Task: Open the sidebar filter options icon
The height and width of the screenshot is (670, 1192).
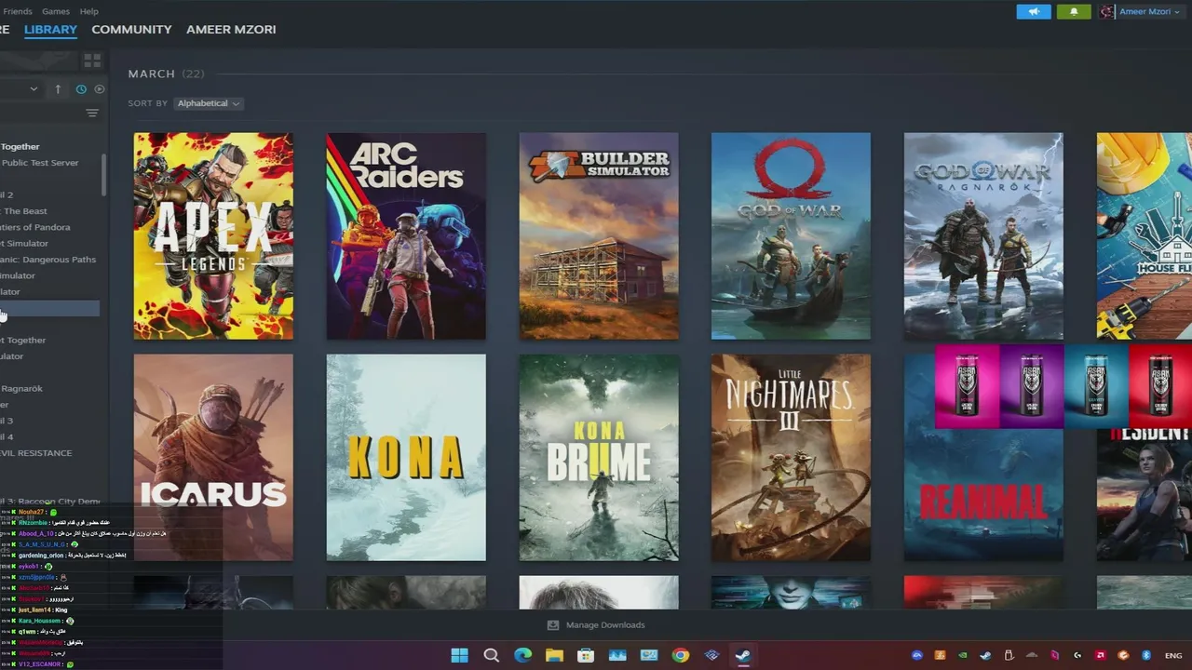Action: [92, 114]
